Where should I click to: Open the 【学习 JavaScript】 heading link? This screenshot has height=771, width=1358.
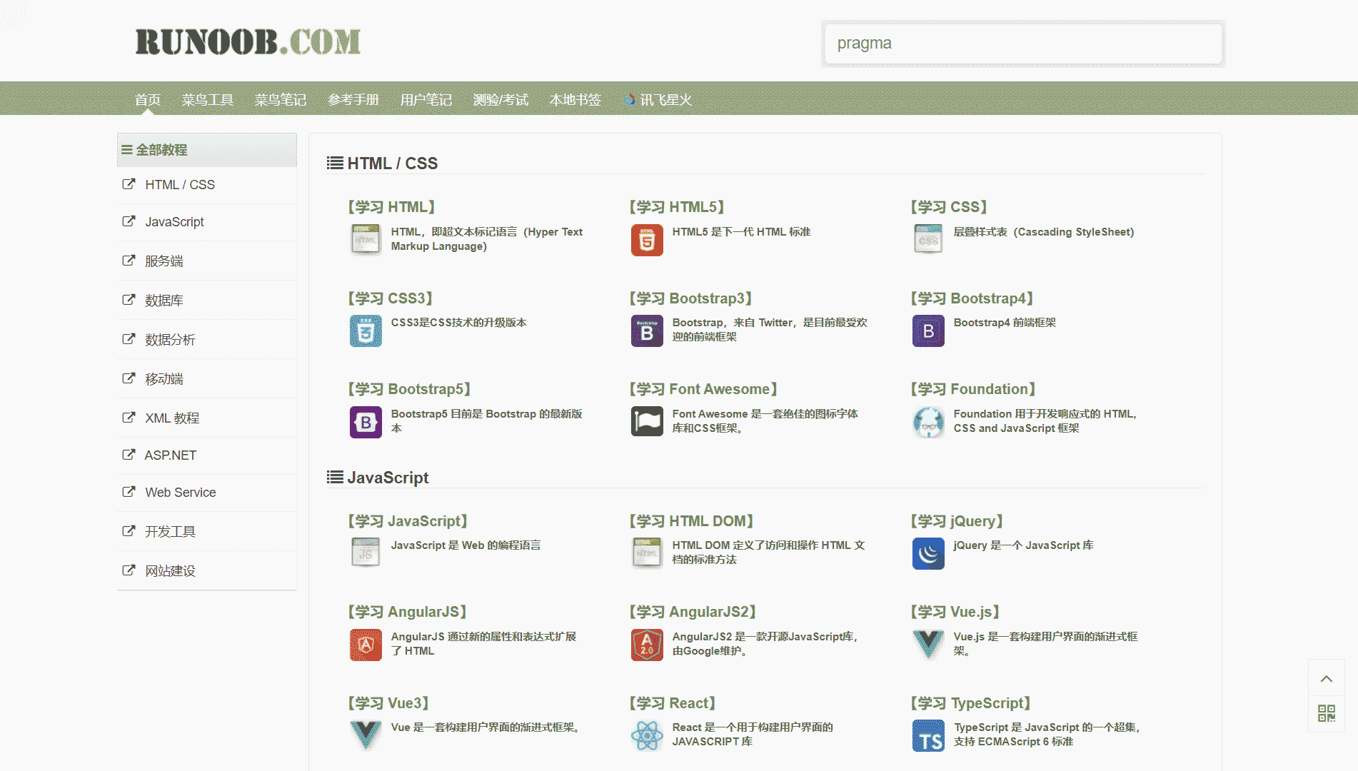point(408,521)
